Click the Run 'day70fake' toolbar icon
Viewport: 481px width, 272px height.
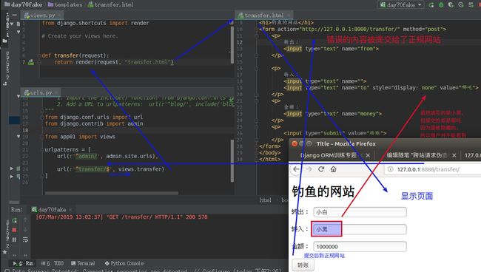pos(431,4)
